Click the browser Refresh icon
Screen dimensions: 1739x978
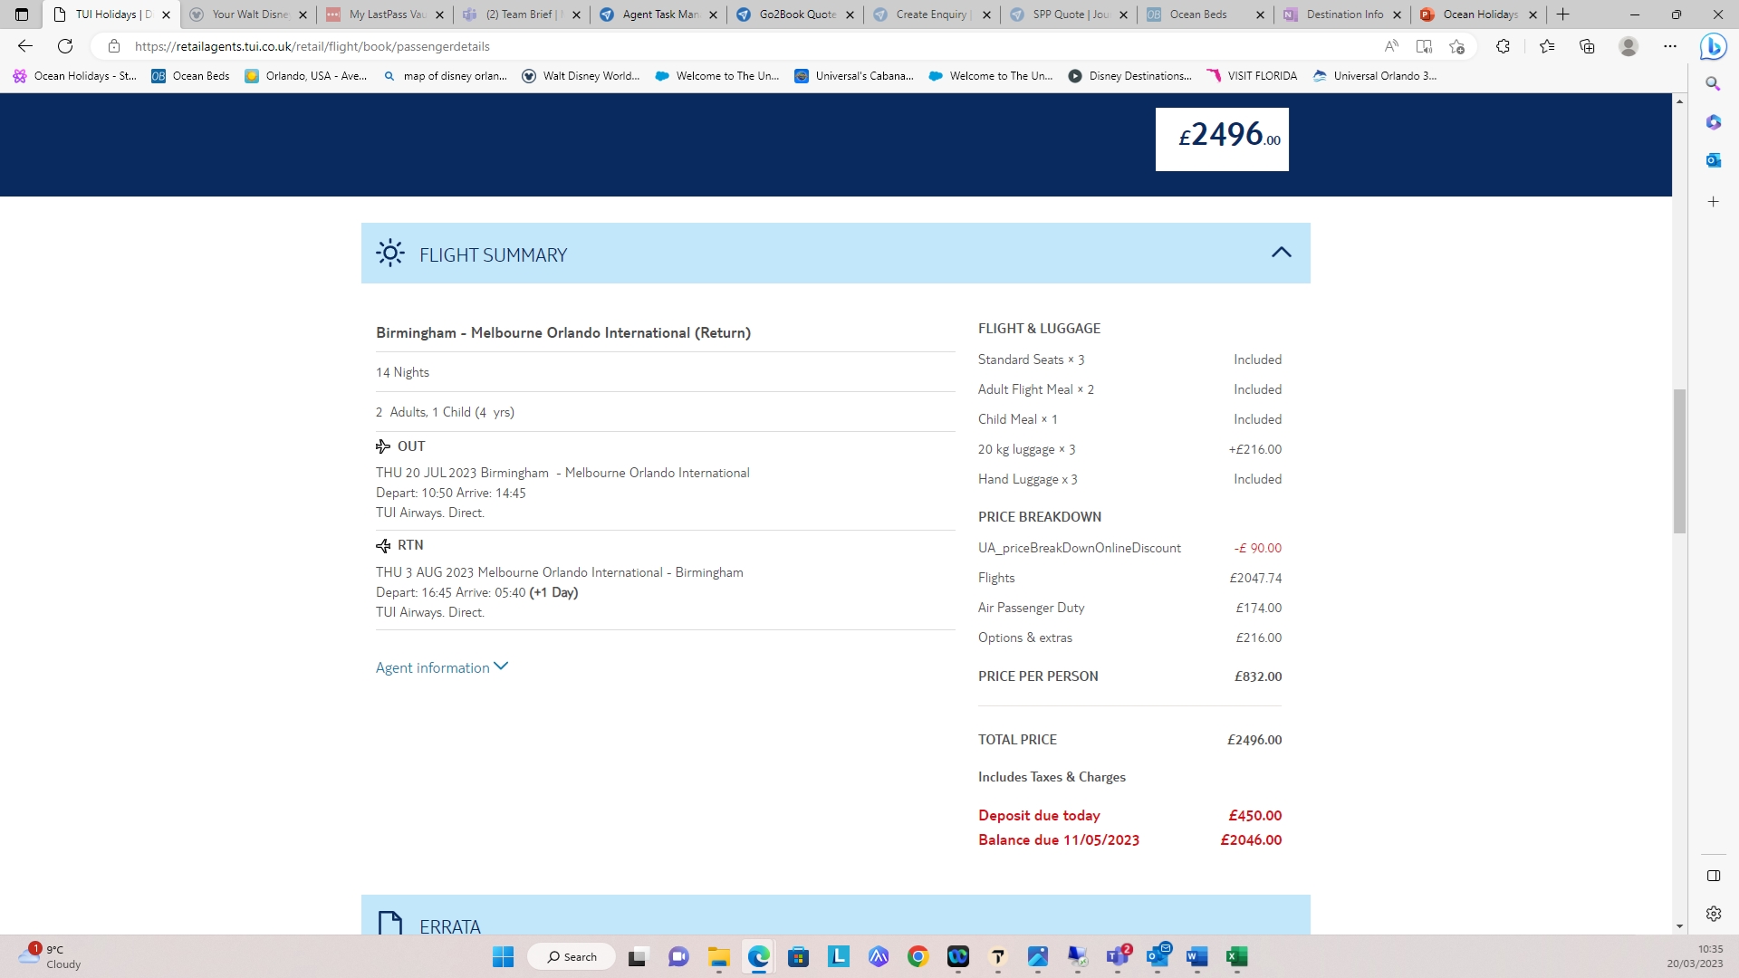[65, 46]
